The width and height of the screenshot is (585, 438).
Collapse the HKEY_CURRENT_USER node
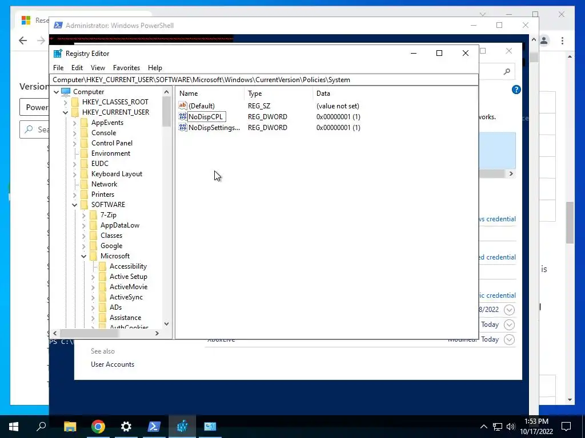[x=65, y=112]
